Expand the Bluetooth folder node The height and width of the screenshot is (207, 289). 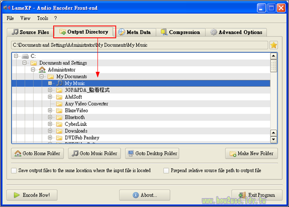[x=50, y=117]
